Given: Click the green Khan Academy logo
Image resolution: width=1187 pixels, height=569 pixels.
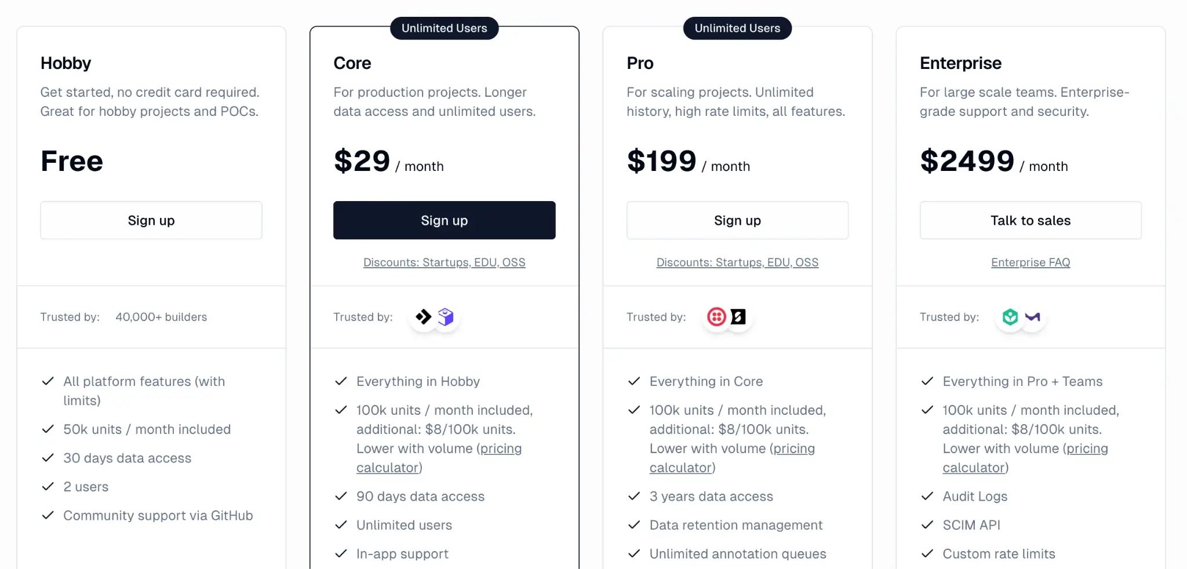Looking at the screenshot, I should tap(1010, 317).
